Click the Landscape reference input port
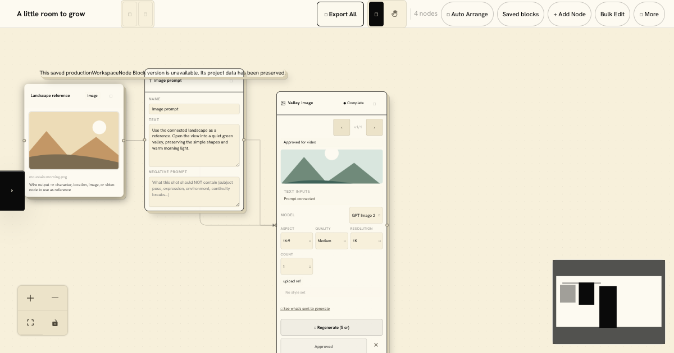Screen dimensions: 674x353 point(24,141)
